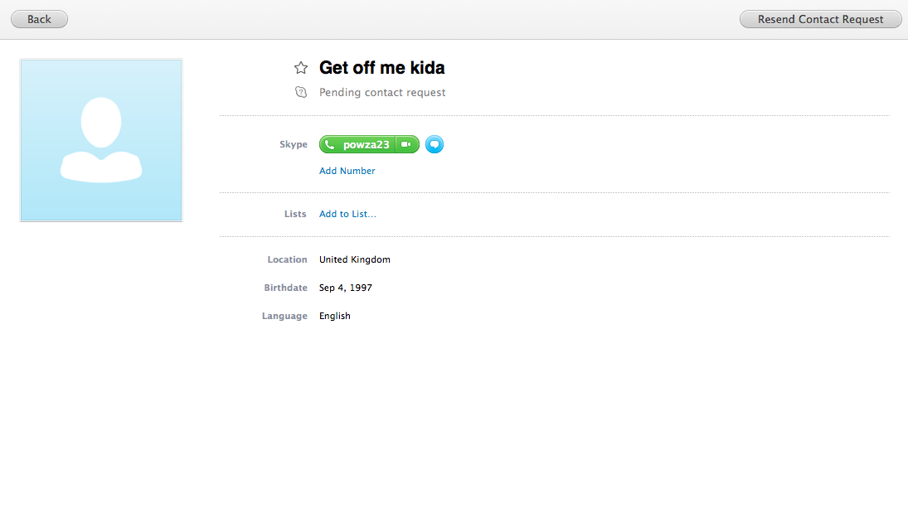Start a video call with the camera icon
The width and height of the screenshot is (908, 513).
click(406, 144)
